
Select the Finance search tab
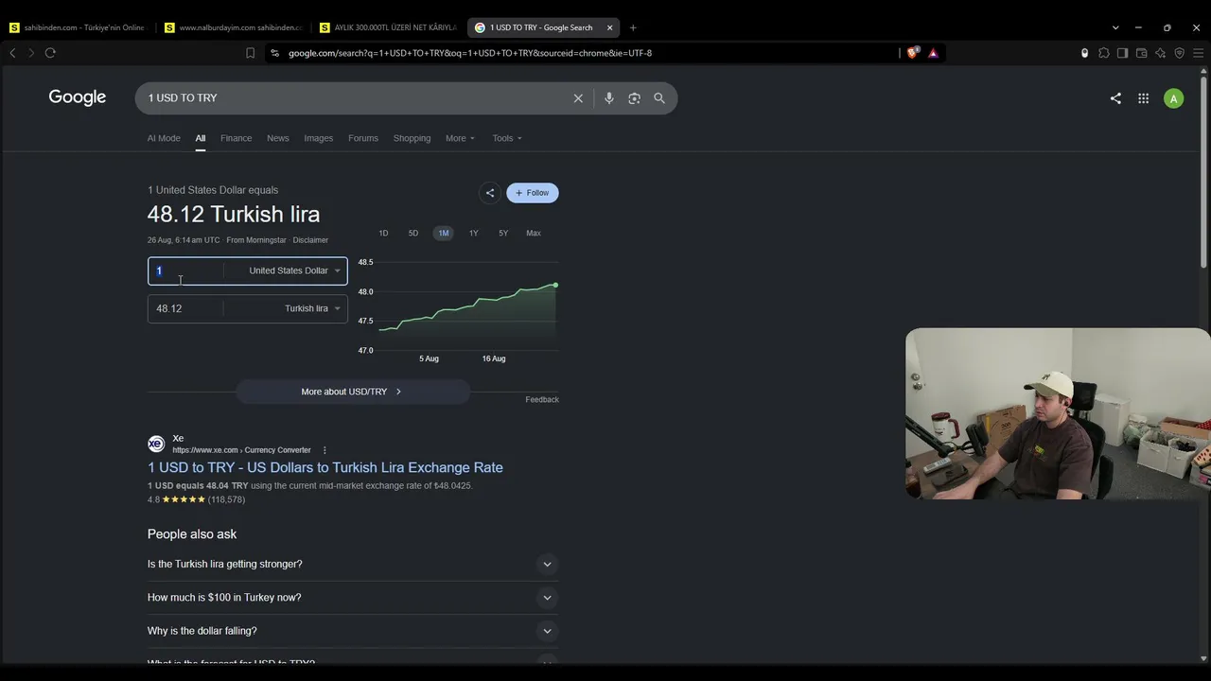(237, 138)
